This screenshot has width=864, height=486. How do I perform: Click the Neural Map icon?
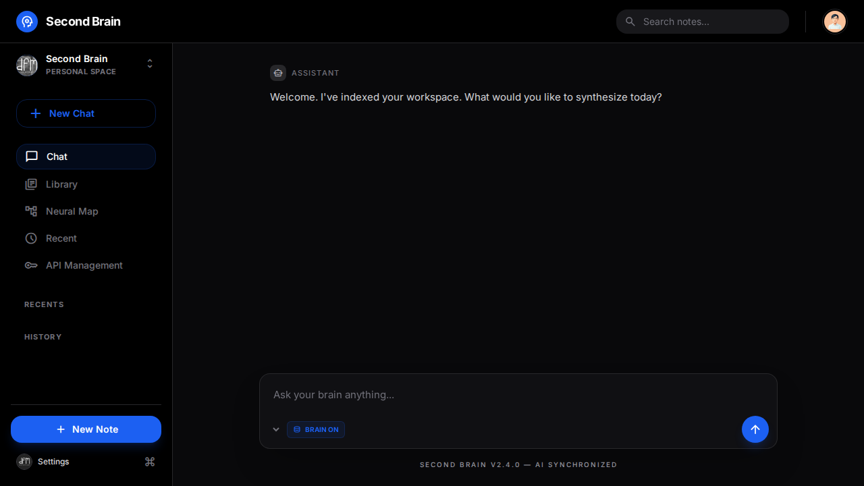(x=31, y=211)
